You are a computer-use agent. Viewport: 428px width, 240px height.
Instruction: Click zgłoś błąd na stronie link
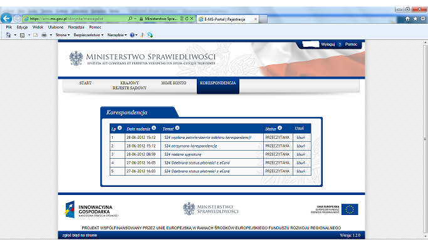pos(80,236)
